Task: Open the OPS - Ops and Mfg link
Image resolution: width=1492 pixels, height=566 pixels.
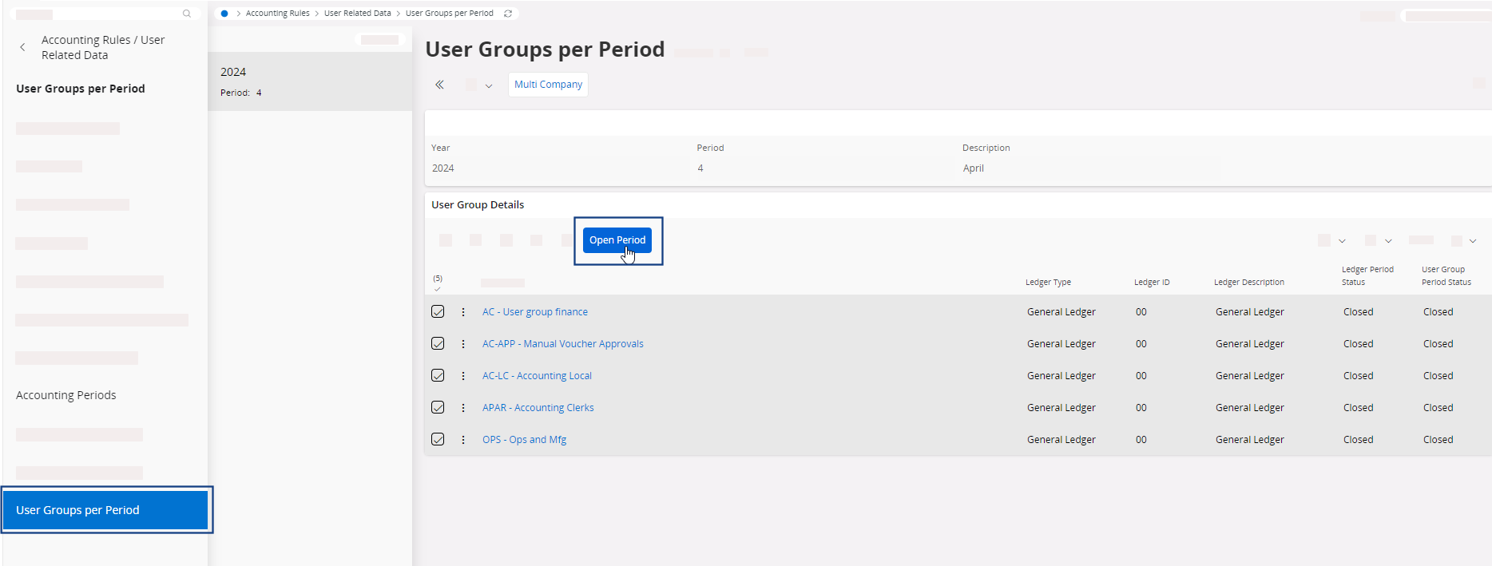Action: pyautogui.click(x=524, y=440)
